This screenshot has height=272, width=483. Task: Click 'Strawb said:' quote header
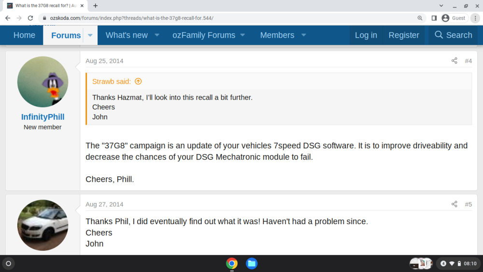[112, 81]
